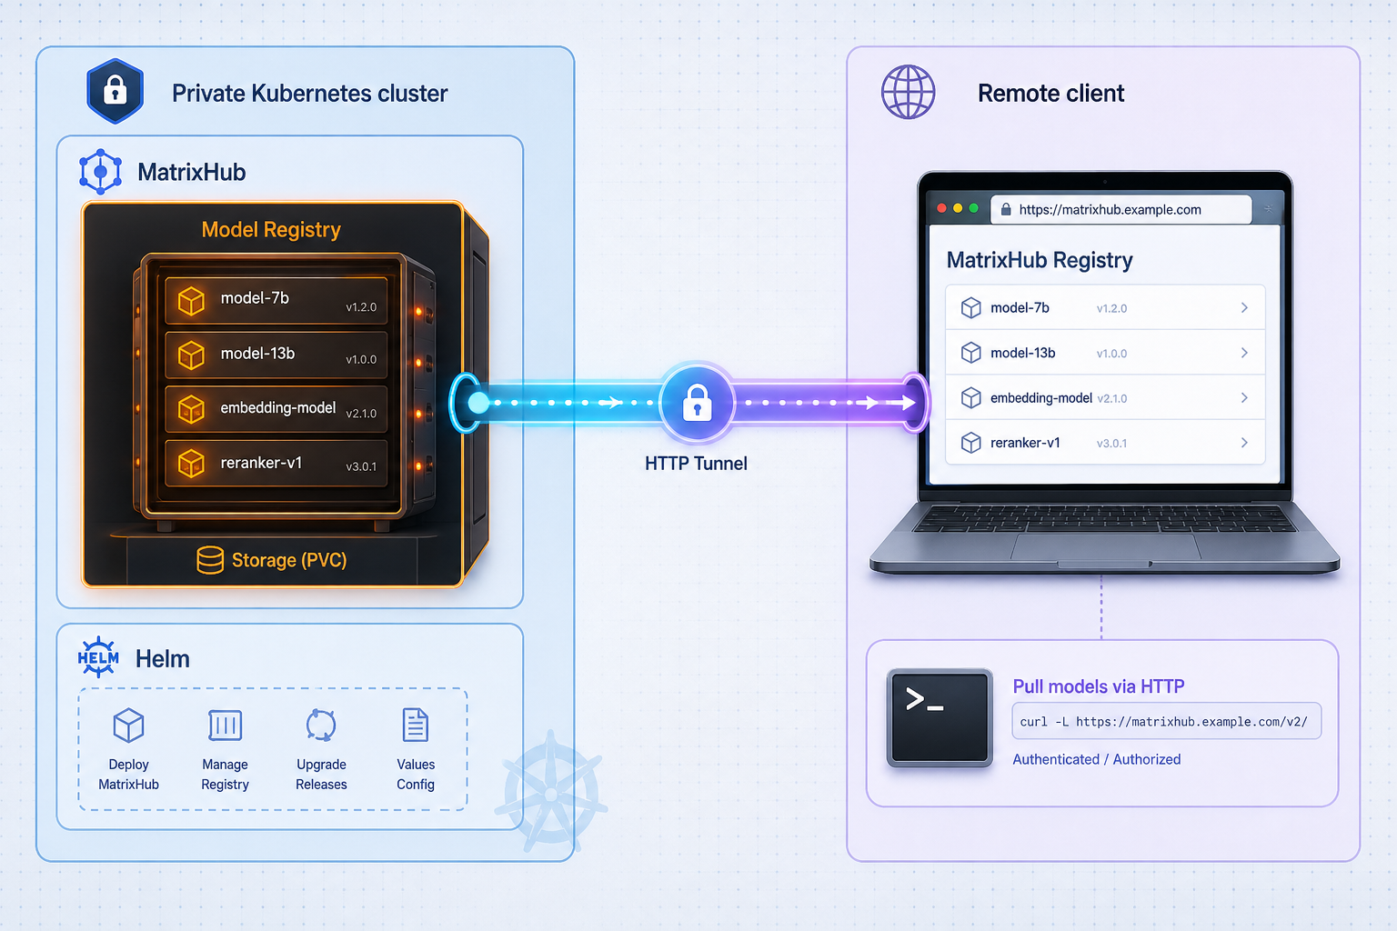The image size is (1397, 931).
Task: Expand the model-13b row chevron in browser
Action: pos(1244,353)
